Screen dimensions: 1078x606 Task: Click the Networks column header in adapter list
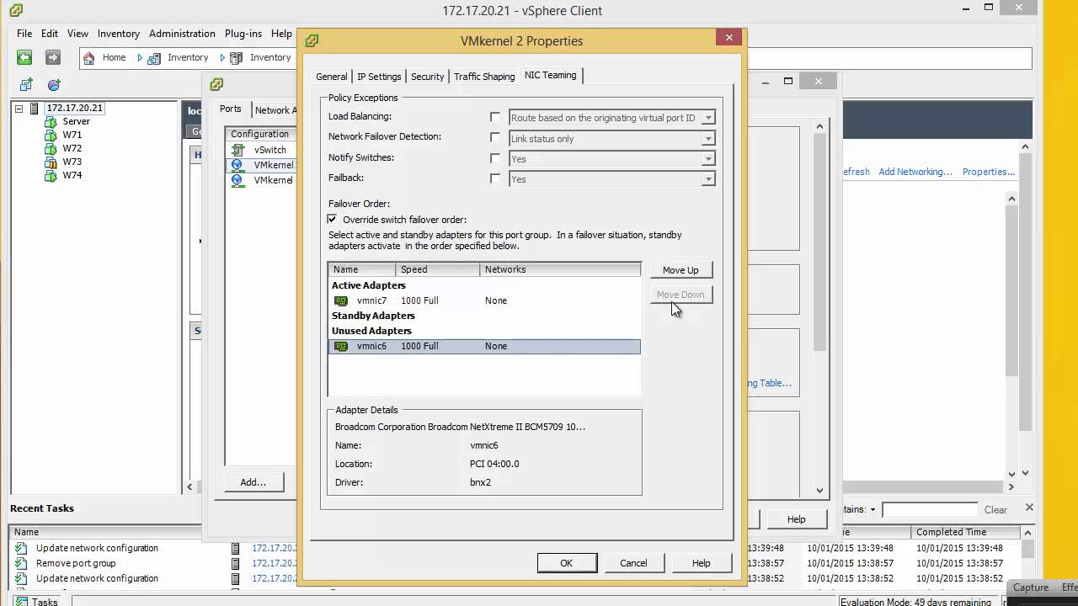pos(560,269)
